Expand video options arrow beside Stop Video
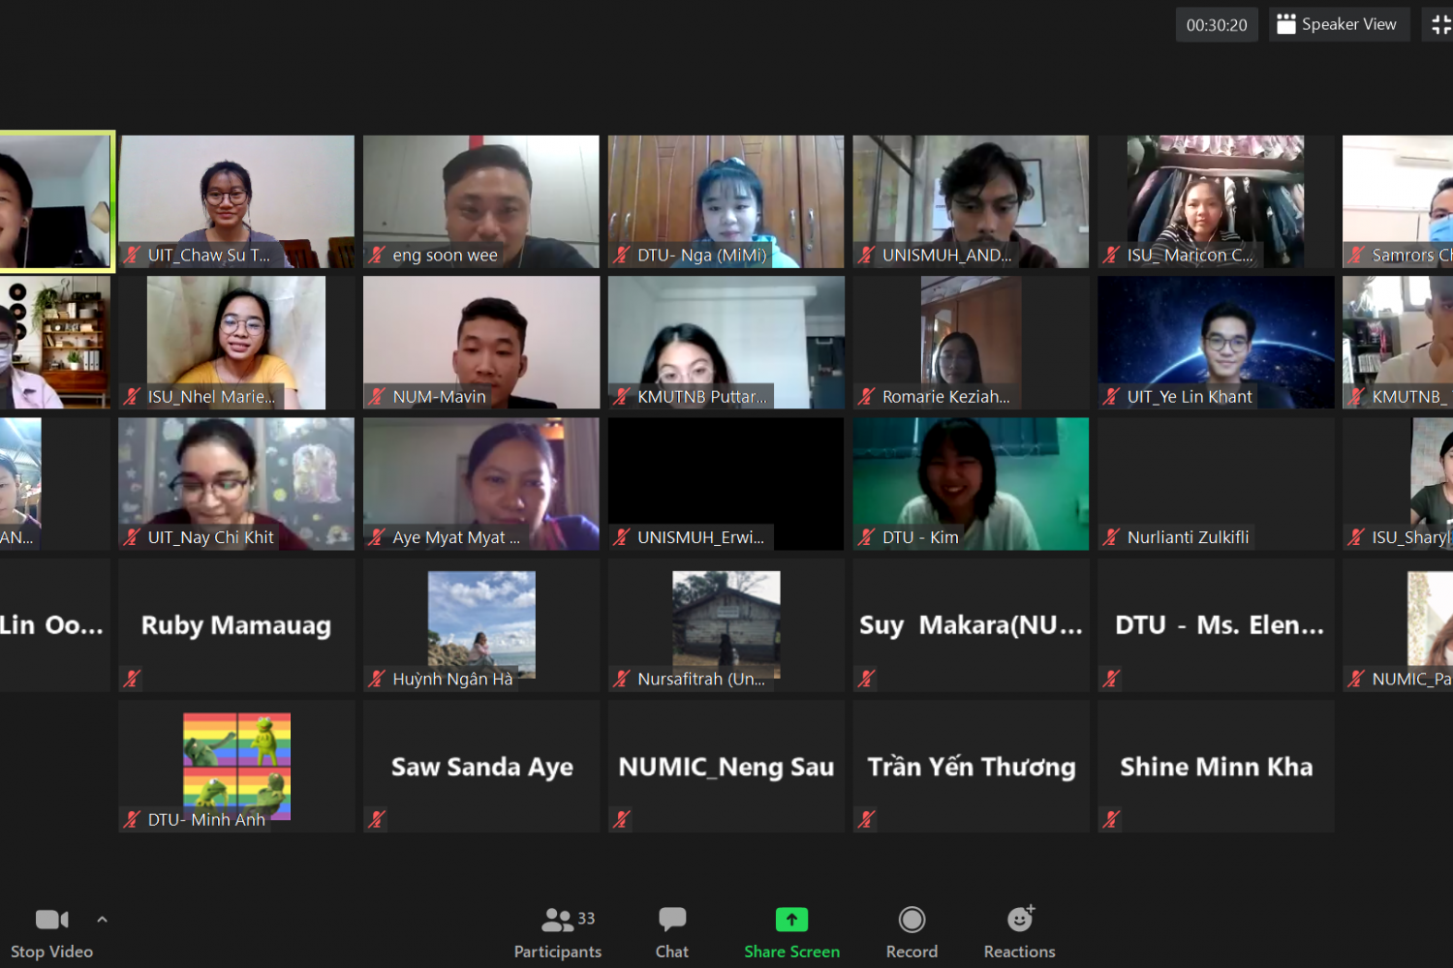This screenshot has height=968, width=1453. [x=103, y=920]
